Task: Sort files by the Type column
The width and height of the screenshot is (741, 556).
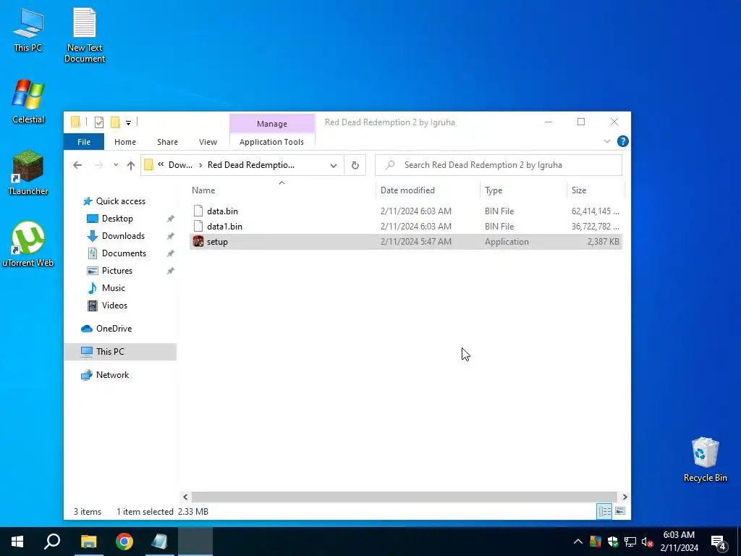Action: coord(523,190)
